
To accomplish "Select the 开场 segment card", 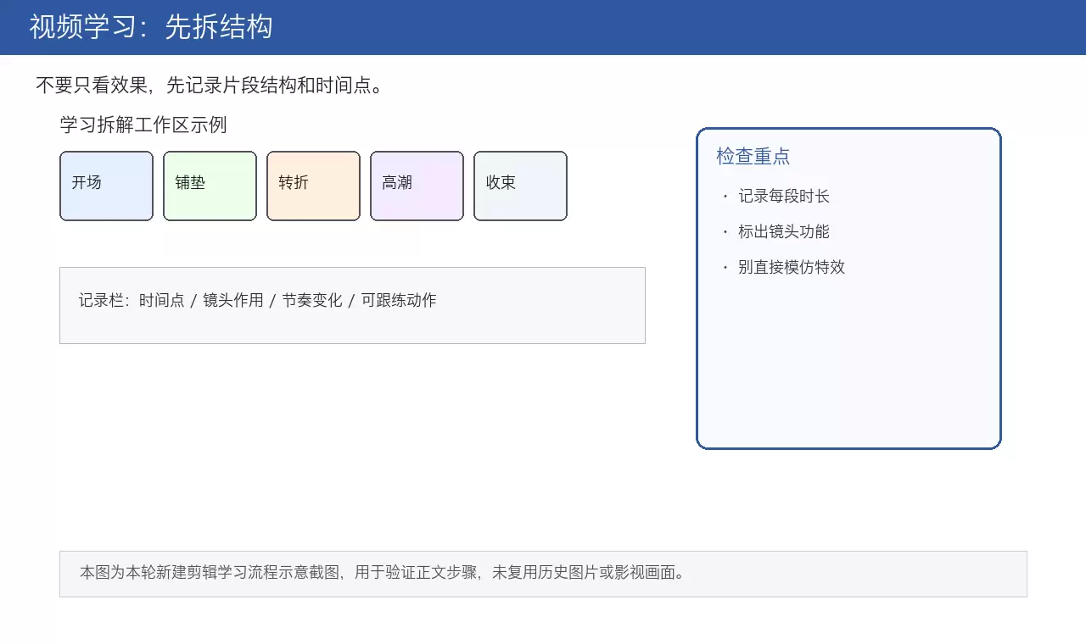I will point(107,186).
